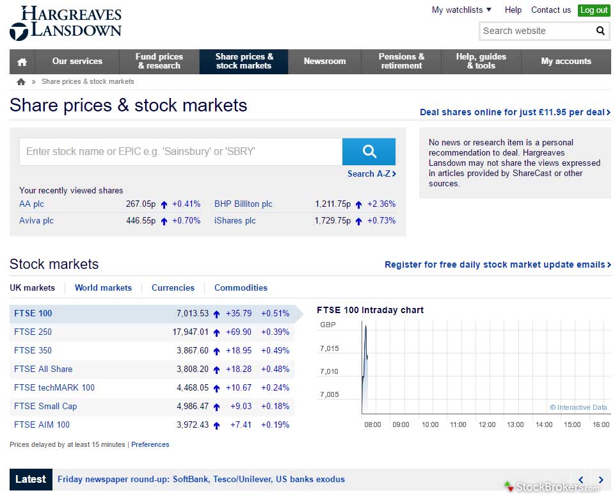Open Fund prices & research menu
Viewport: 615px width, 502px height.
tap(159, 61)
